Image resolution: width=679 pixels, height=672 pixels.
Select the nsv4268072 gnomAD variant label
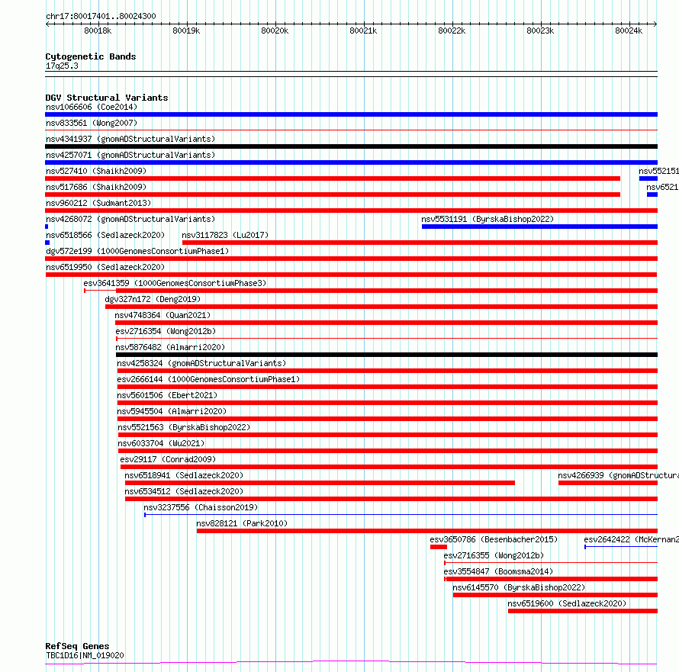(130, 219)
